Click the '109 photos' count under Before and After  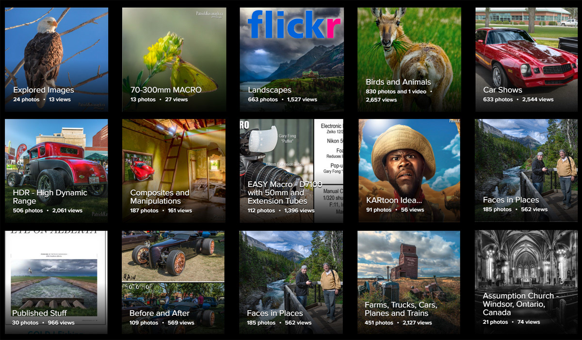pos(144,323)
